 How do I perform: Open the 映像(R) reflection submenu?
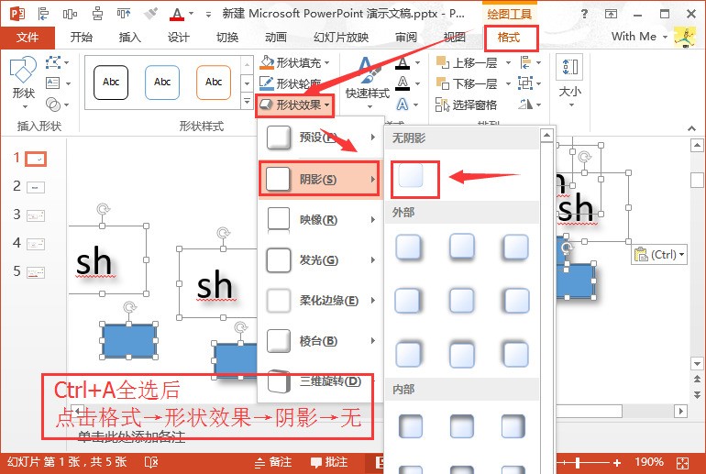tap(321, 220)
